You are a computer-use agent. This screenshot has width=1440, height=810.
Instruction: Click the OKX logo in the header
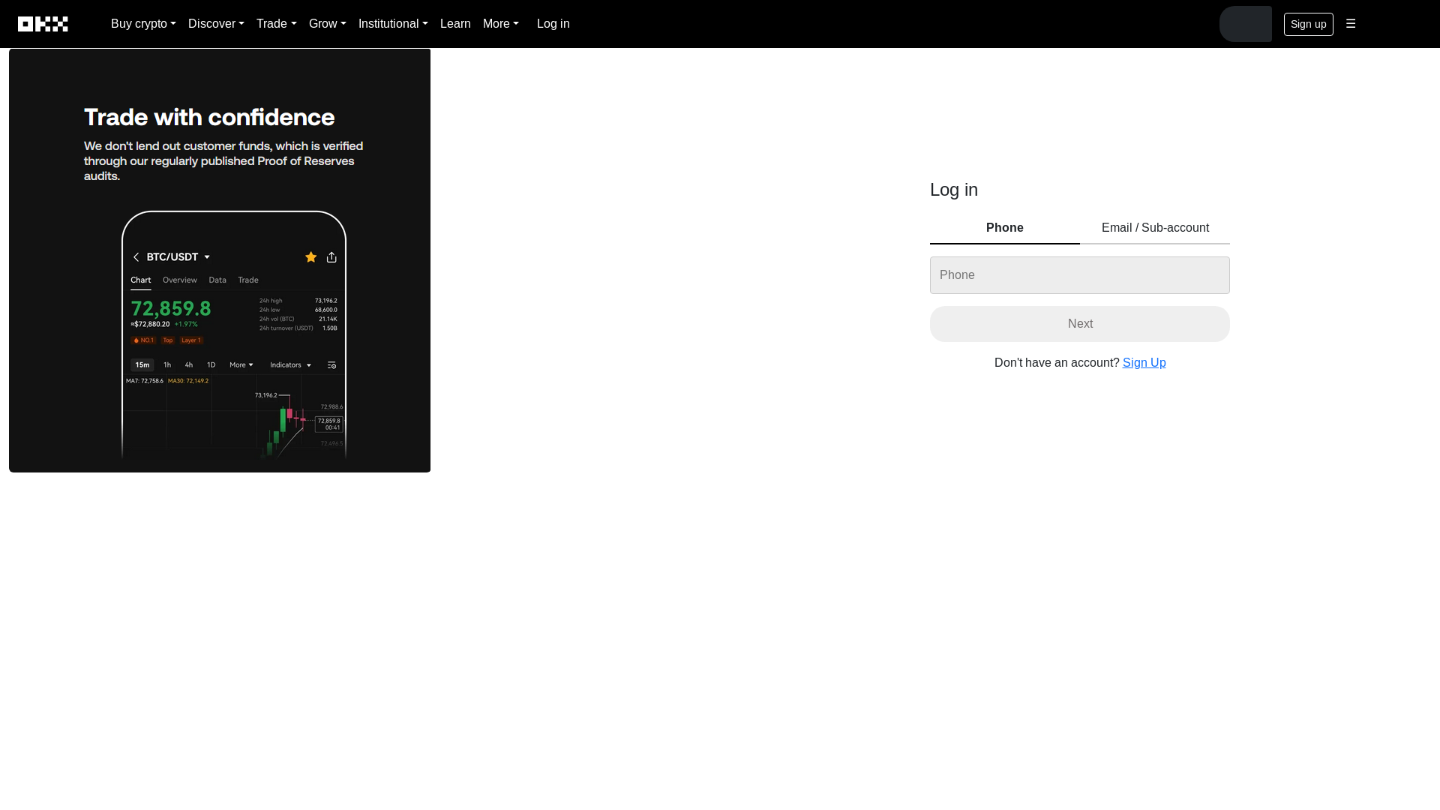[x=43, y=24]
